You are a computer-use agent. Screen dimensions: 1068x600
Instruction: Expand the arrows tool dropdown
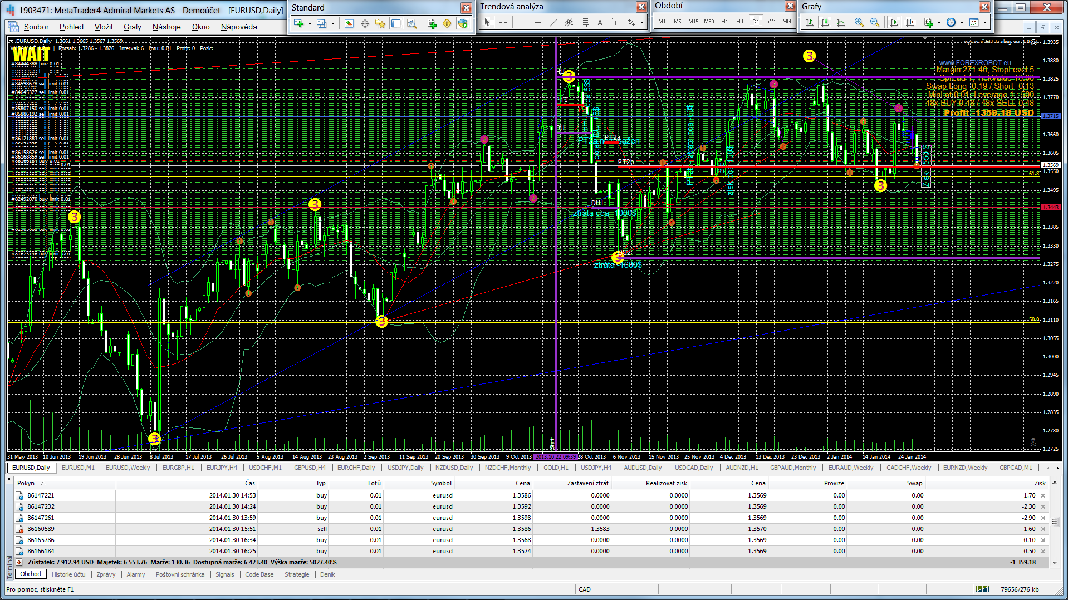[x=642, y=23]
